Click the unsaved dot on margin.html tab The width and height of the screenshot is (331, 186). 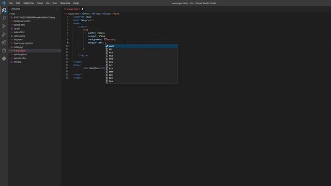(82, 9)
